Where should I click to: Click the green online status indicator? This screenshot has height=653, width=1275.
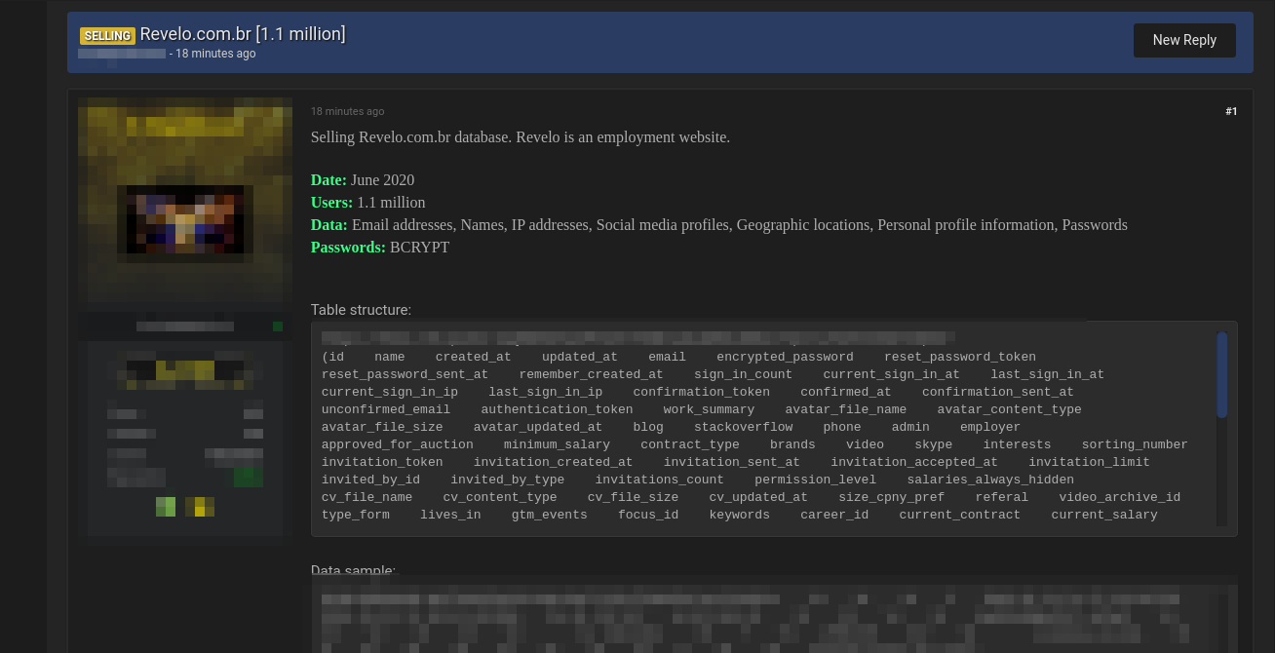click(x=278, y=326)
